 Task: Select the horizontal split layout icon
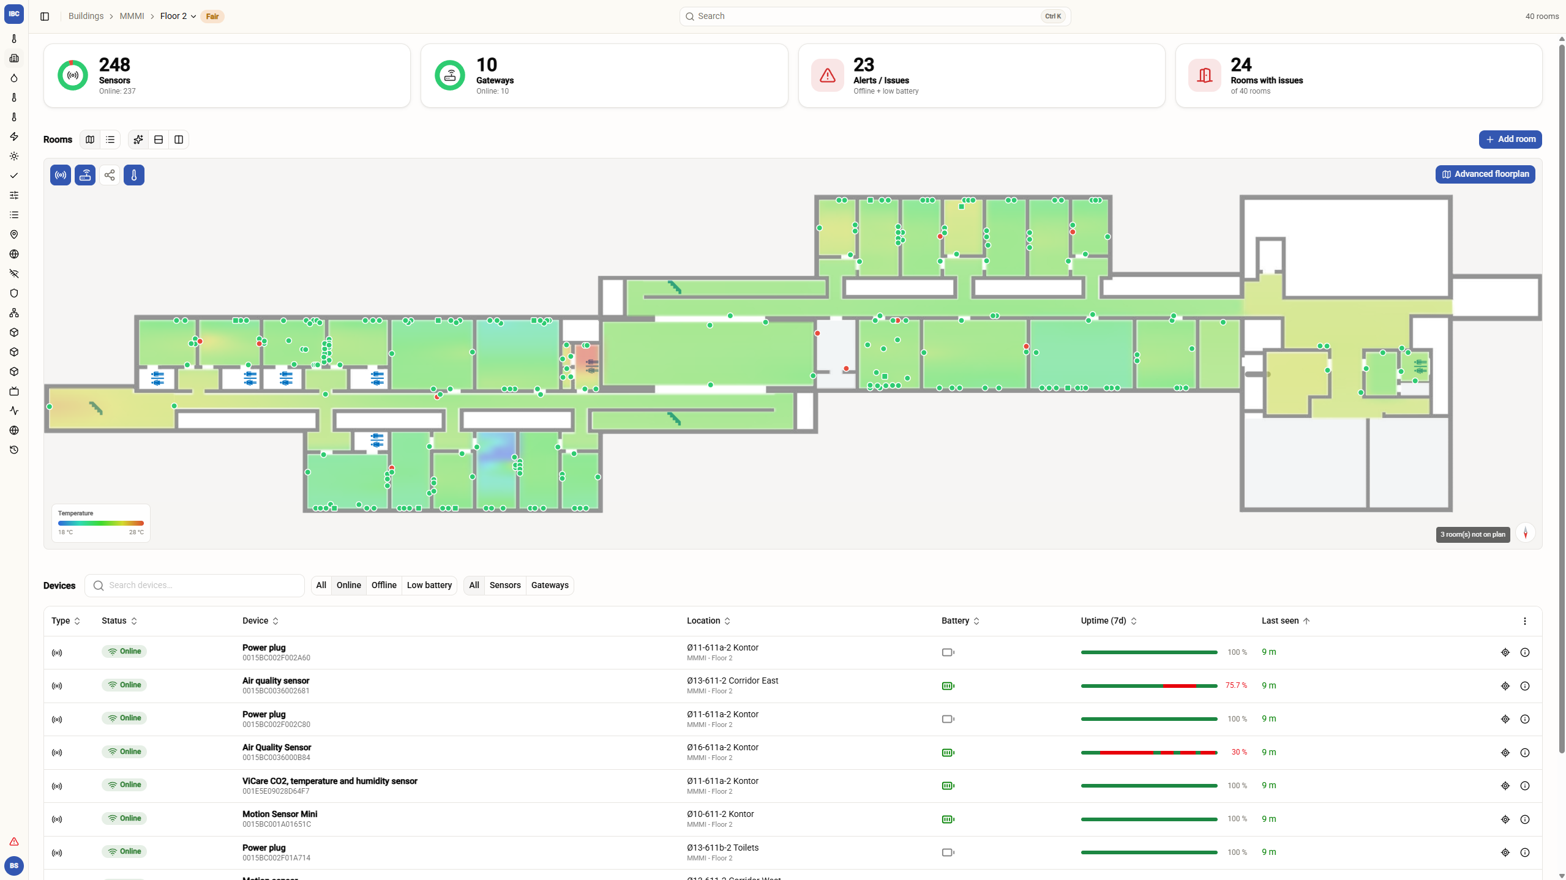click(x=159, y=140)
